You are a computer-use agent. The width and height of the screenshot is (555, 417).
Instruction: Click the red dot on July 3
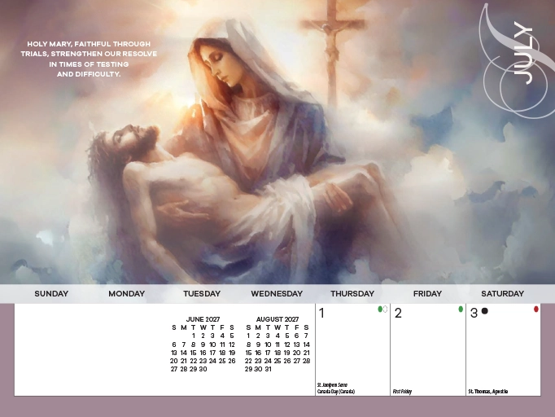tap(536, 309)
